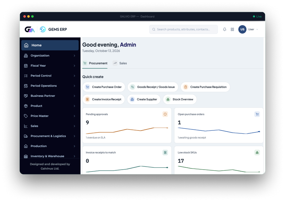Expand the sidebar Sales chevron
The image size is (285, 202).
(74, 126)
